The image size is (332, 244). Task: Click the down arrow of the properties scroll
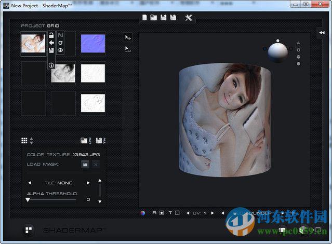(x=100, y=201)
